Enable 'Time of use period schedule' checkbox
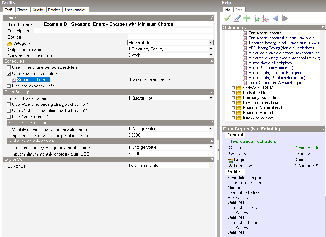Image resolution: width=326 pixels, height=237 pixels. (x=9, y=67)
